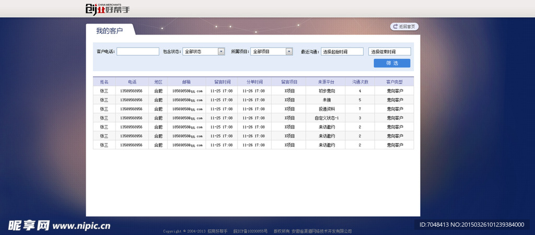535x235 pixels.
Task: Click the 客户类型 column header
Action: pos(394,82)
